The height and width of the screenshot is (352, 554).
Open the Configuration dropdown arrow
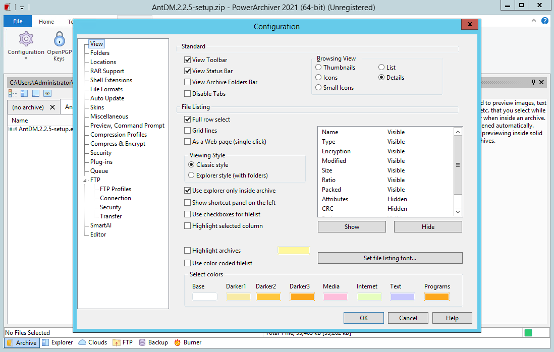(26, 58)
